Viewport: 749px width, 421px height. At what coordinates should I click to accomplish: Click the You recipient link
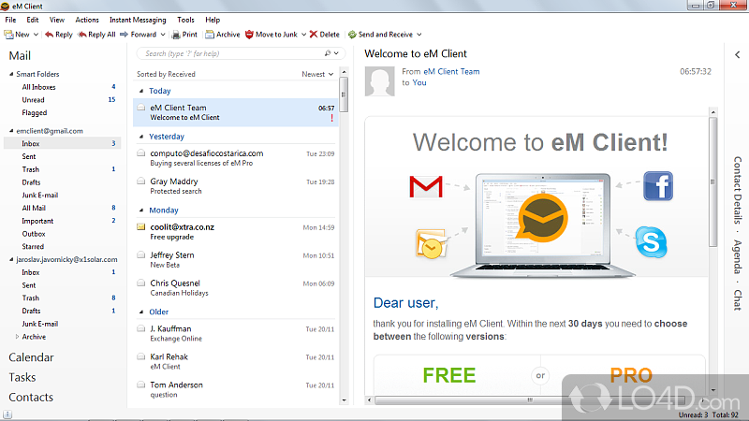coord(419,82)
